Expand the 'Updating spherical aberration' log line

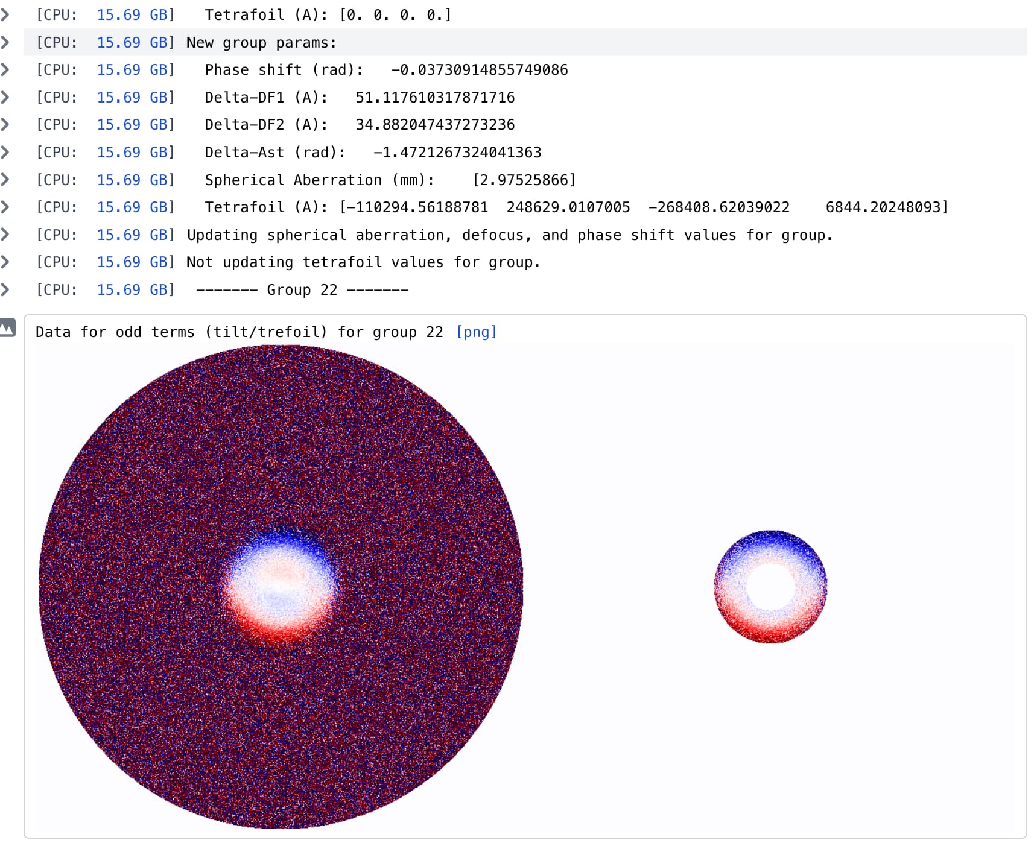coord(5,235)
